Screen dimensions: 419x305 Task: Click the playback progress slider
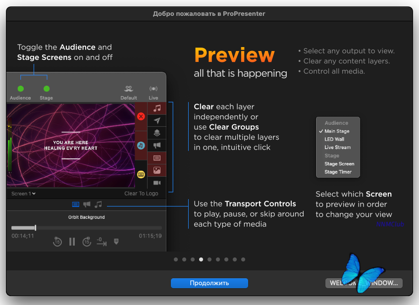[x=87, y=228]
